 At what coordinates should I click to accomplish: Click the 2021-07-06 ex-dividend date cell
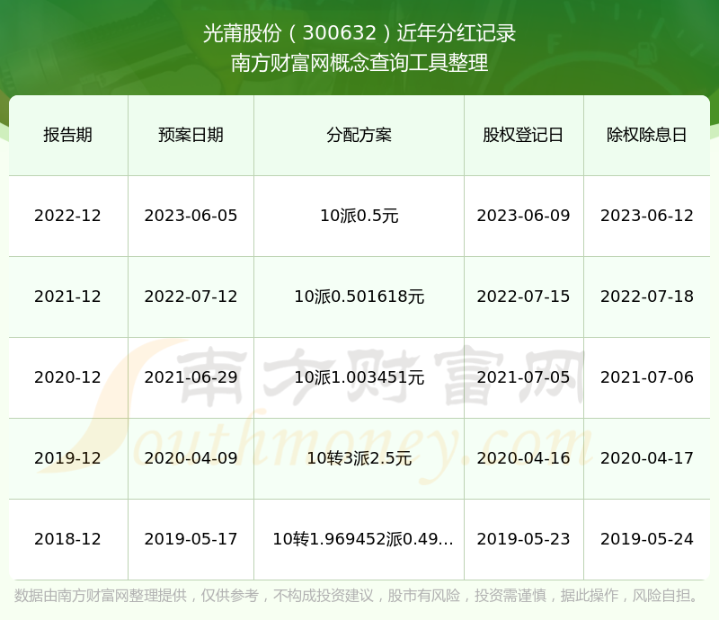click(646, 377)
